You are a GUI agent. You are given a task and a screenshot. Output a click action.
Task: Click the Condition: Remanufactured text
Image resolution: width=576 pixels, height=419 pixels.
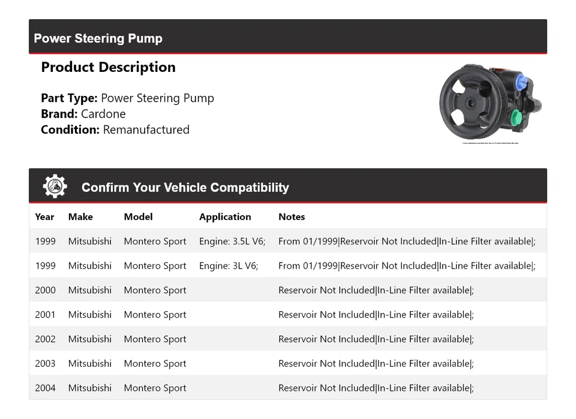(x=115, y=129)
